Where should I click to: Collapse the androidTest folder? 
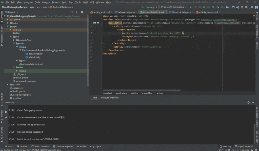pos(14,40)
